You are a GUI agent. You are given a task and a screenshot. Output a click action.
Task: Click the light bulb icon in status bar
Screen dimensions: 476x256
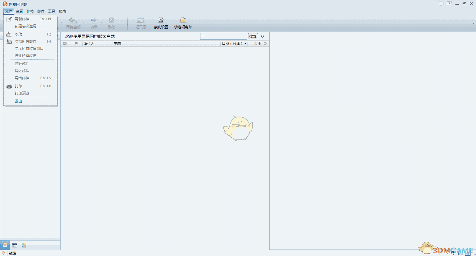click(4, 253)
